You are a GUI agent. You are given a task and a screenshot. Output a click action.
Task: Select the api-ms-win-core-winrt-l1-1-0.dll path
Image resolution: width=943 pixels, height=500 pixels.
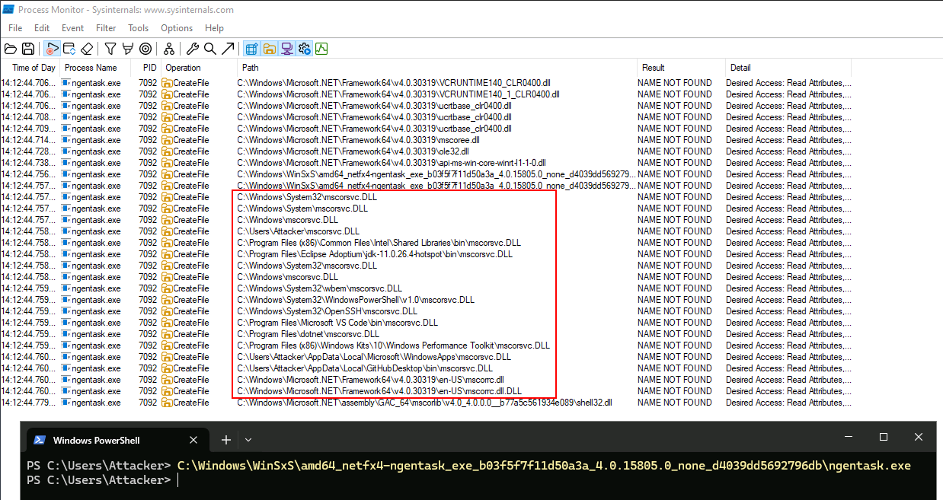click(x=392, y=163)
